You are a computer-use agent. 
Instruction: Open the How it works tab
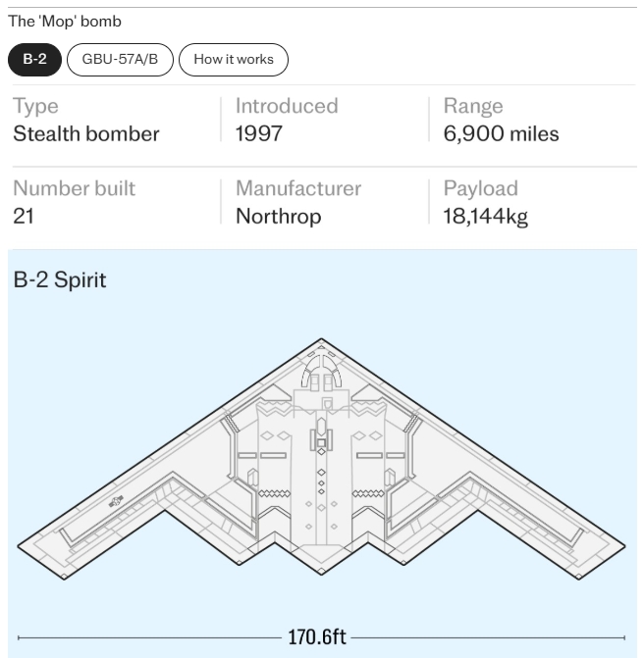[x=234, y=60]
